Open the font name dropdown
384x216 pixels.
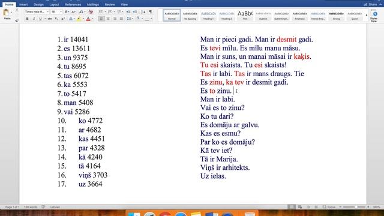[48, 12]
